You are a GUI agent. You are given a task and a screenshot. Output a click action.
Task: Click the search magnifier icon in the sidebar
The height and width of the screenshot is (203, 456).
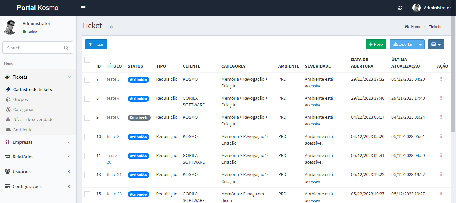pyautogui.click(x=66, y=48)
